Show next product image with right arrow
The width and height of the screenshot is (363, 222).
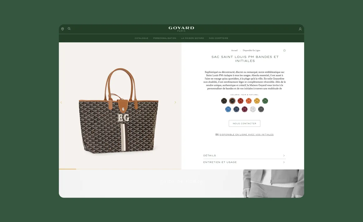[175, 102]
